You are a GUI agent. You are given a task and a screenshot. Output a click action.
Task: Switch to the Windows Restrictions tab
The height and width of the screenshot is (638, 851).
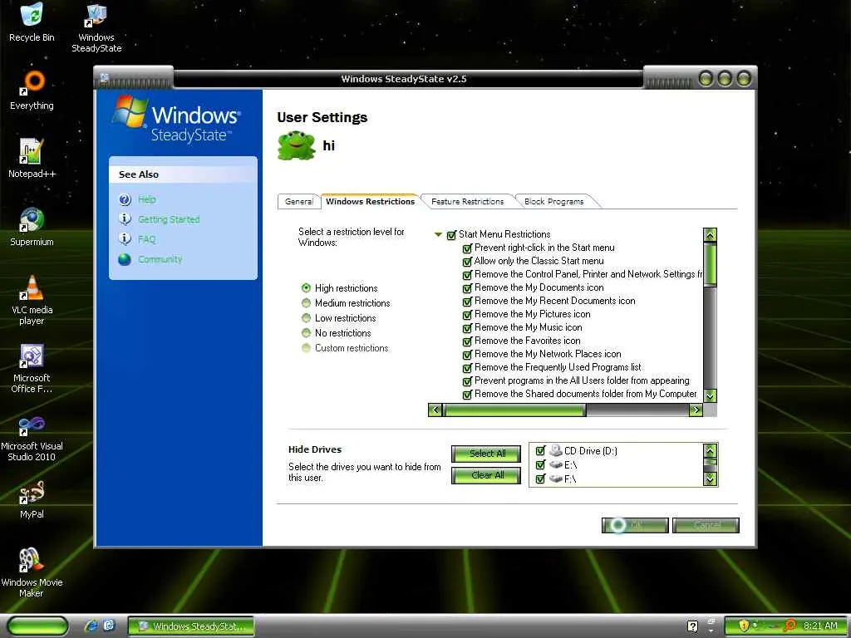pyautogui.click(x=370, y=201)
